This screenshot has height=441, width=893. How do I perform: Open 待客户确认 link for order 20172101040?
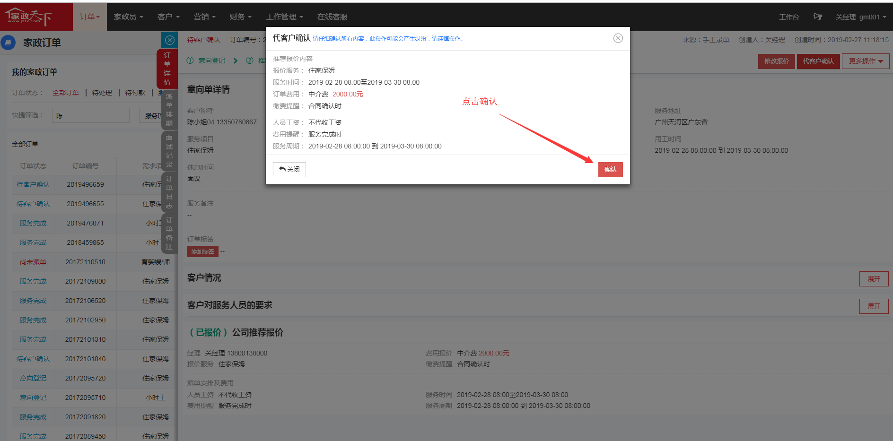tap(33, 359)
